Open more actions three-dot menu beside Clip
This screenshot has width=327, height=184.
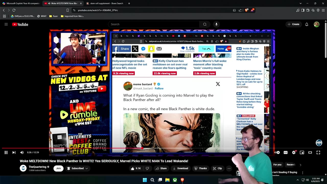pos(229,168)
